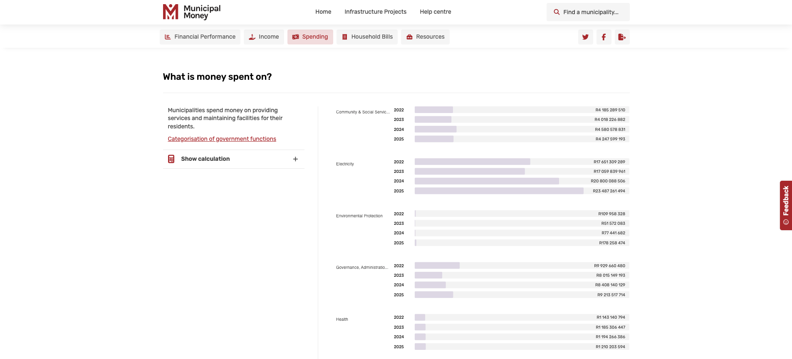
Task: Go to Home menu item
Action: pyautogui.click(x=323, y=12)
